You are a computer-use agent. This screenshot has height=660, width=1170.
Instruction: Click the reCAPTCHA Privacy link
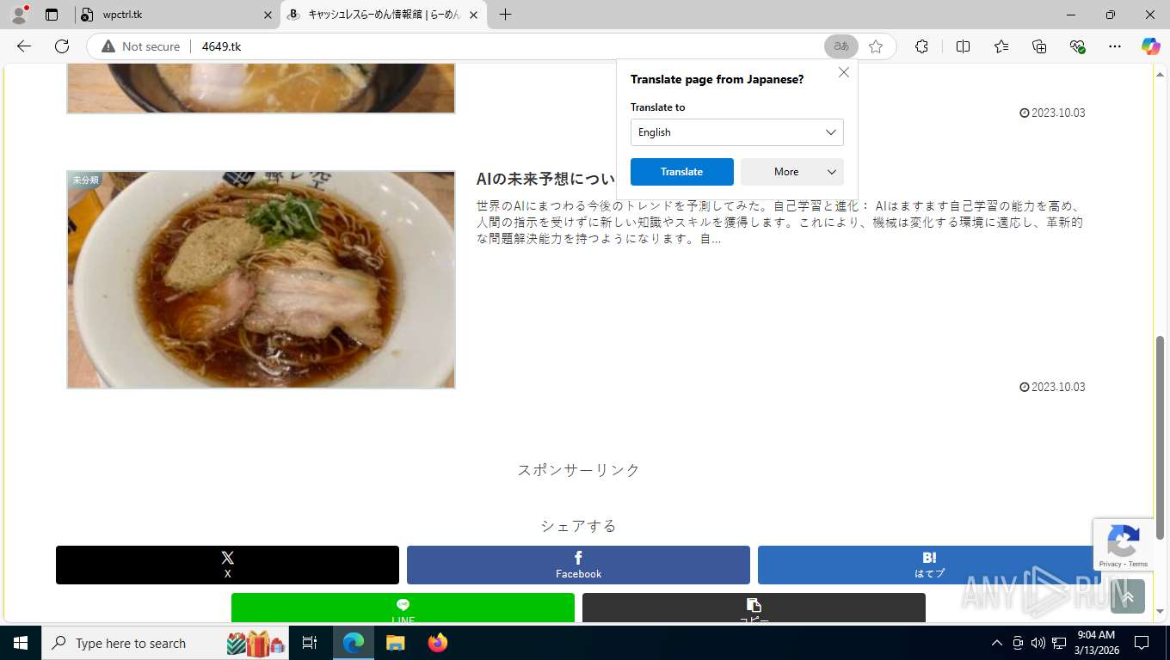(1110, 564)
